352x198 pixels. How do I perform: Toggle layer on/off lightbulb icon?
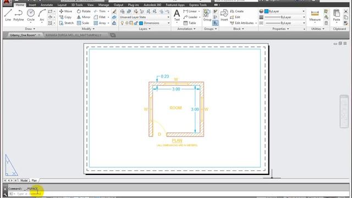pos(122,23)
